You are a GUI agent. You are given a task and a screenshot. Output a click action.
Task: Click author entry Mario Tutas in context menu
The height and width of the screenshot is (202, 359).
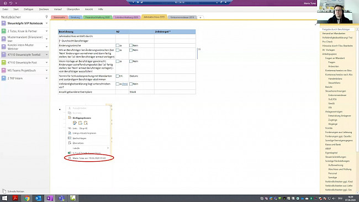click(89, 158)
